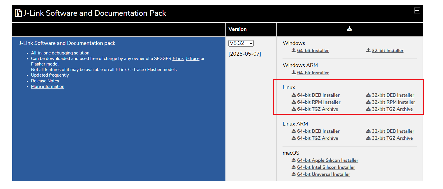The height and width of the screenshot is (189, 443).
Task: Click download icon beside Windows 32-bit Installer
Action: (x=368, y=50)
